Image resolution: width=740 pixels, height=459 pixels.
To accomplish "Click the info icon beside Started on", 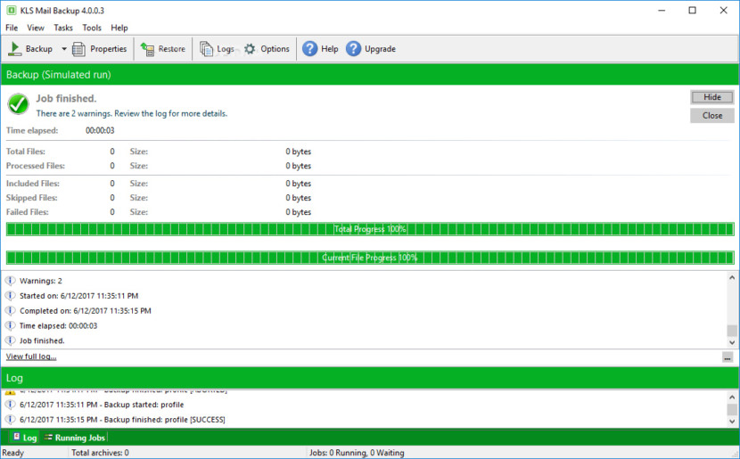I will 10,296.
